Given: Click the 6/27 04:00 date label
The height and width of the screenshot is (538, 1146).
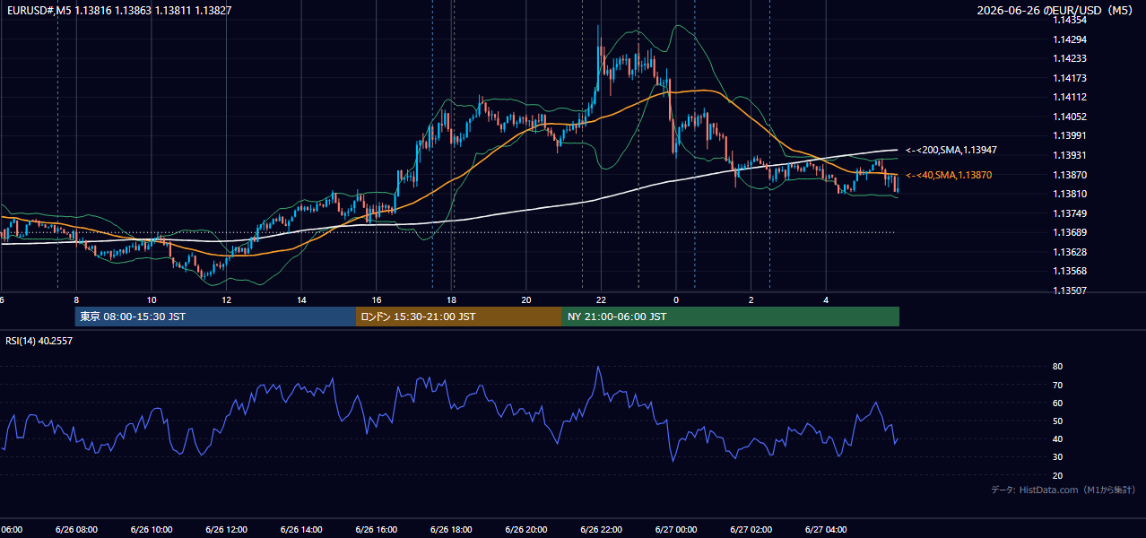Looking at the screenshot, I should (x=826, y=529).
